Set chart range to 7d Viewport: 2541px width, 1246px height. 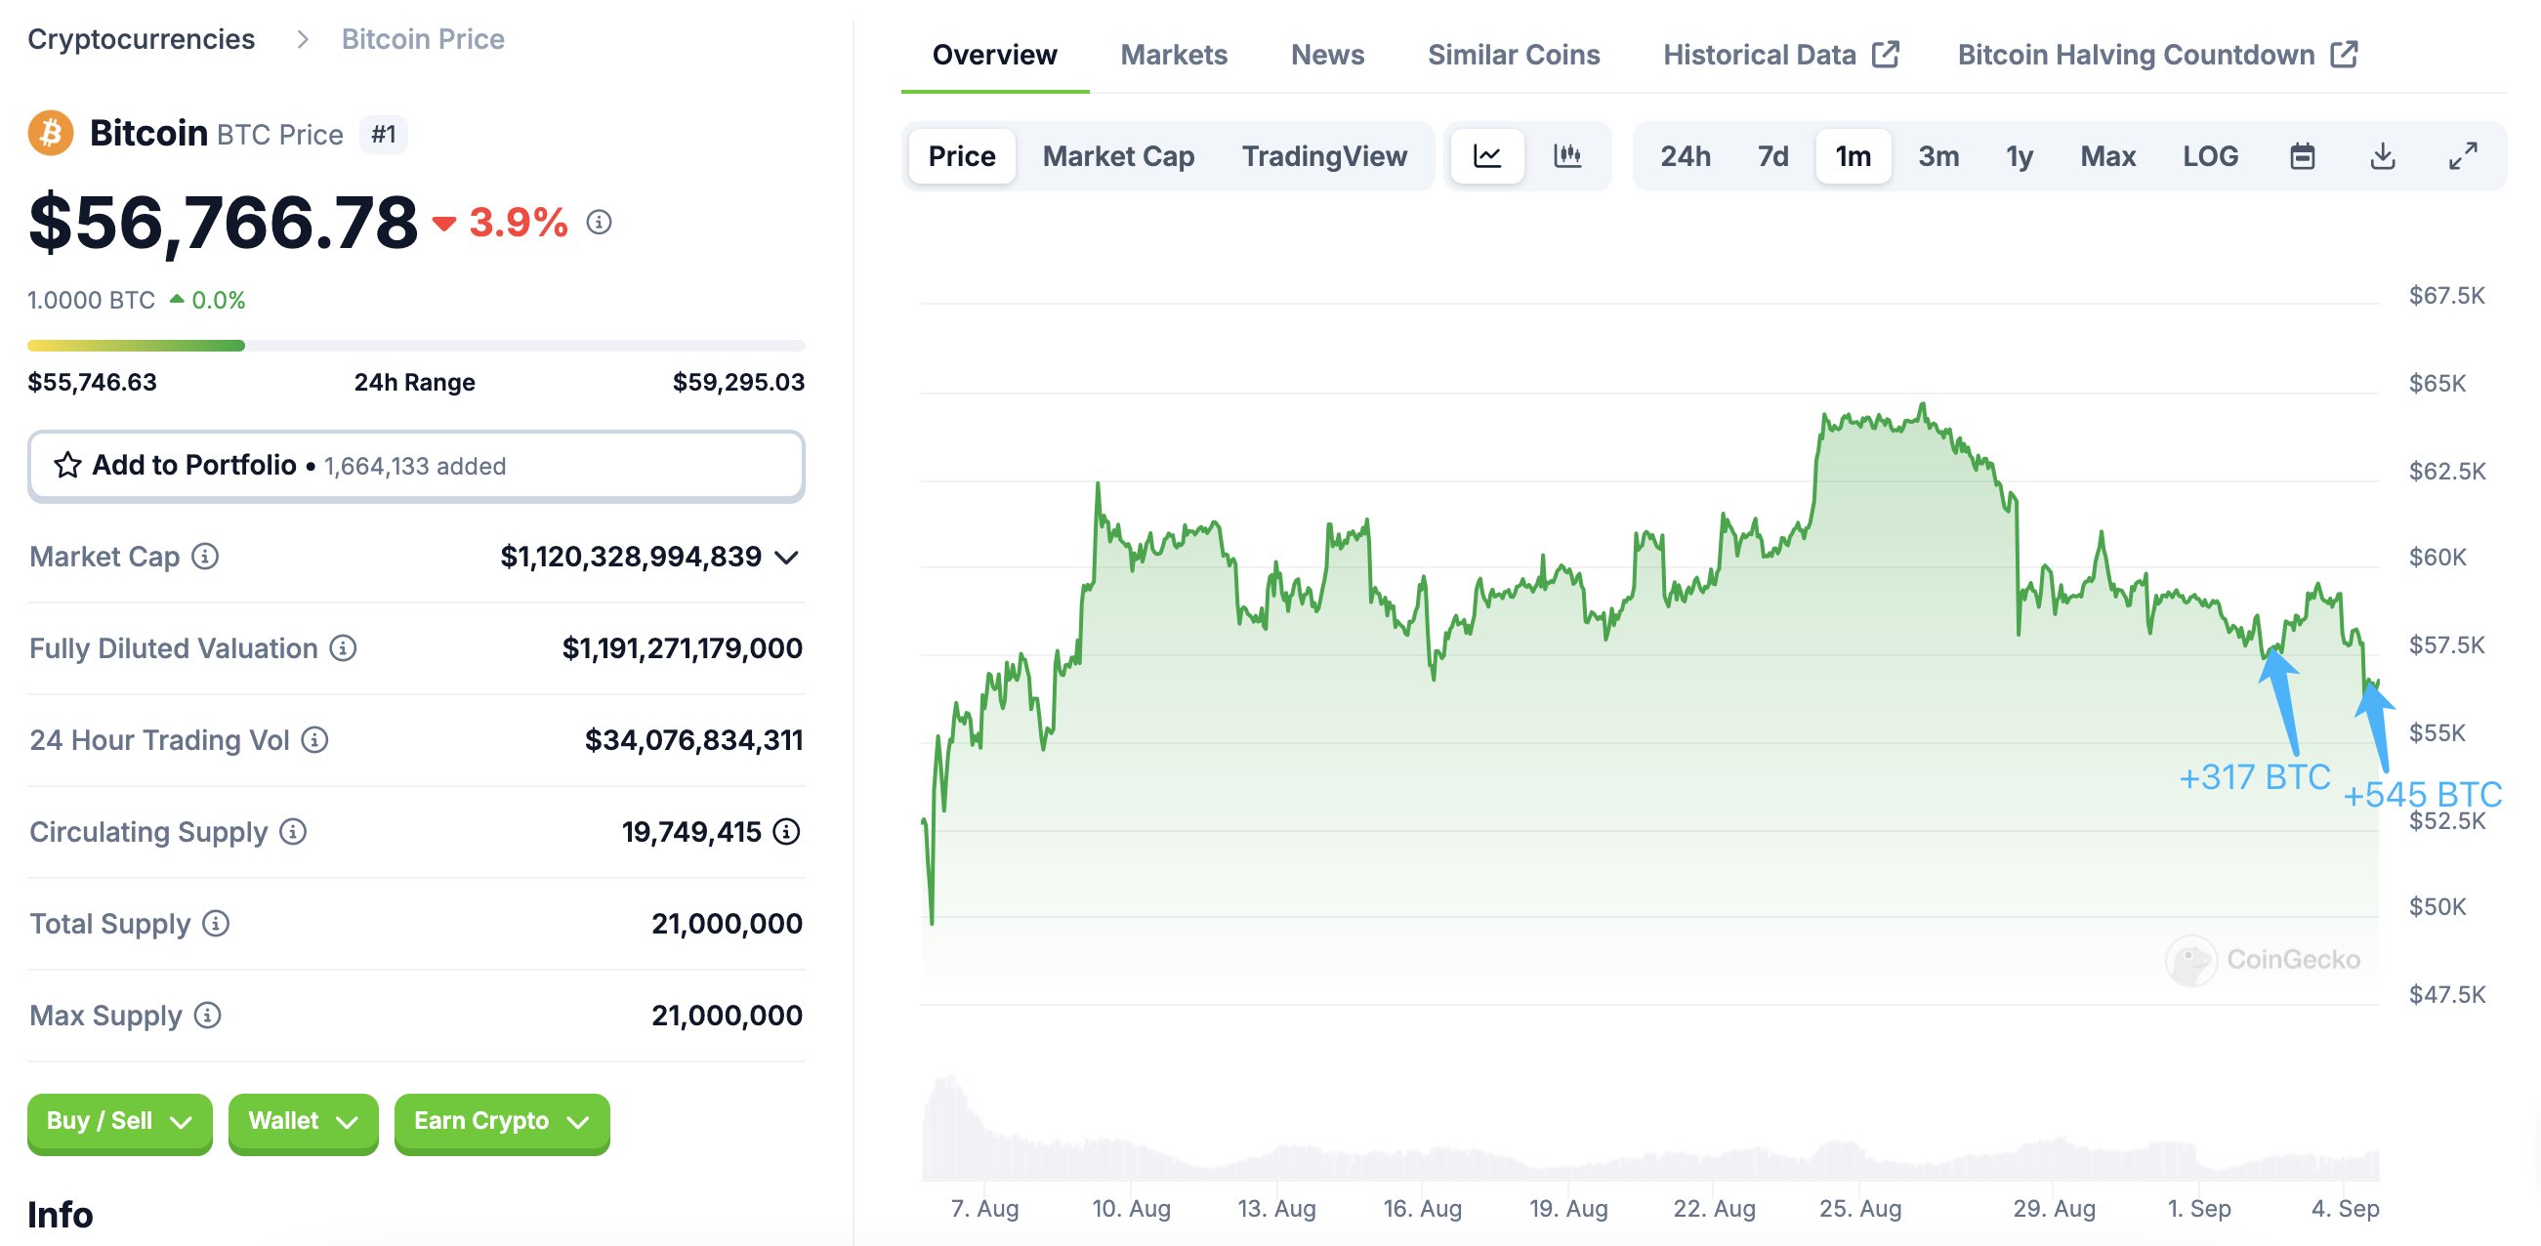tap(1772, 156)
